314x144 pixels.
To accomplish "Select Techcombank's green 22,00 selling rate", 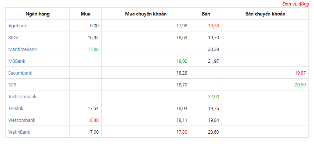I will coord(214,96).
